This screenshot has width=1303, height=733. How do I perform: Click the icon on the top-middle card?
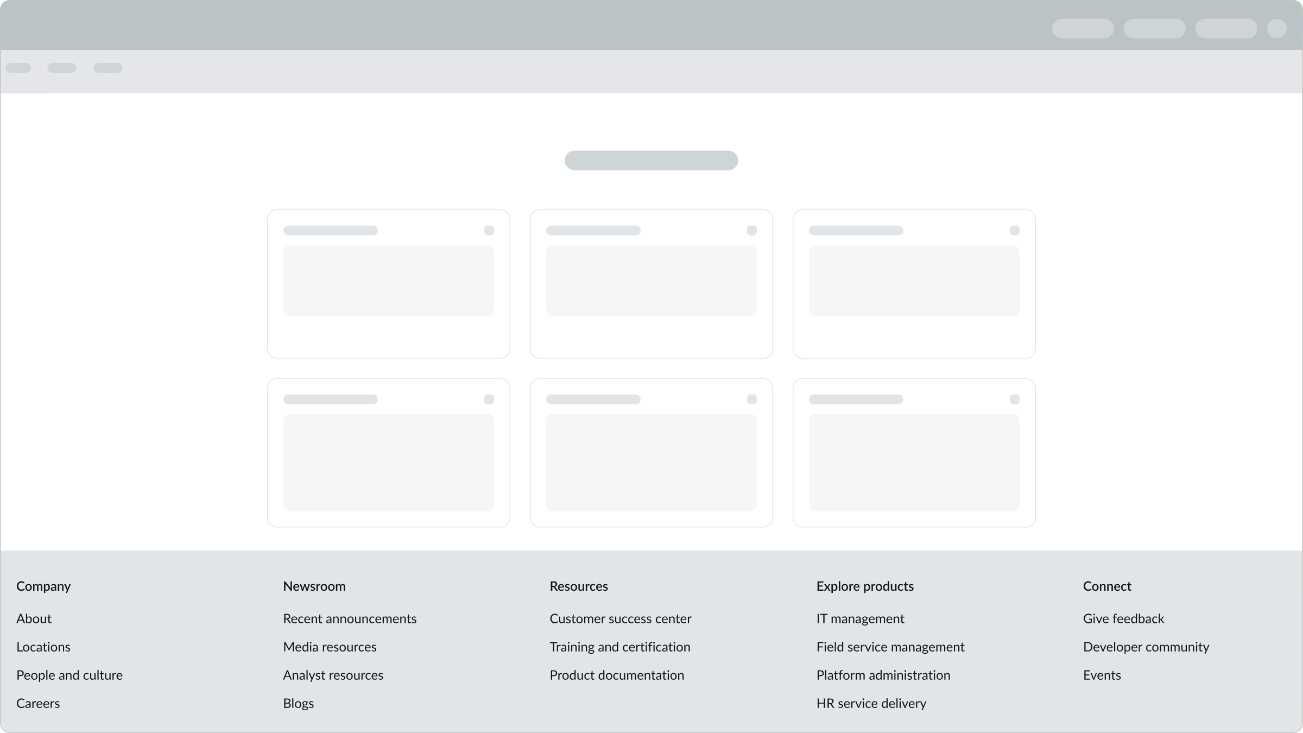click(x=752, y=230)
